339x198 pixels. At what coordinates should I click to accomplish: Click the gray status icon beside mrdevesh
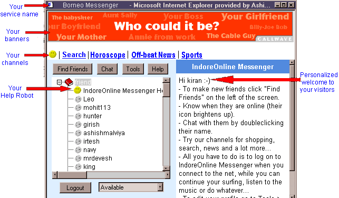78,158
